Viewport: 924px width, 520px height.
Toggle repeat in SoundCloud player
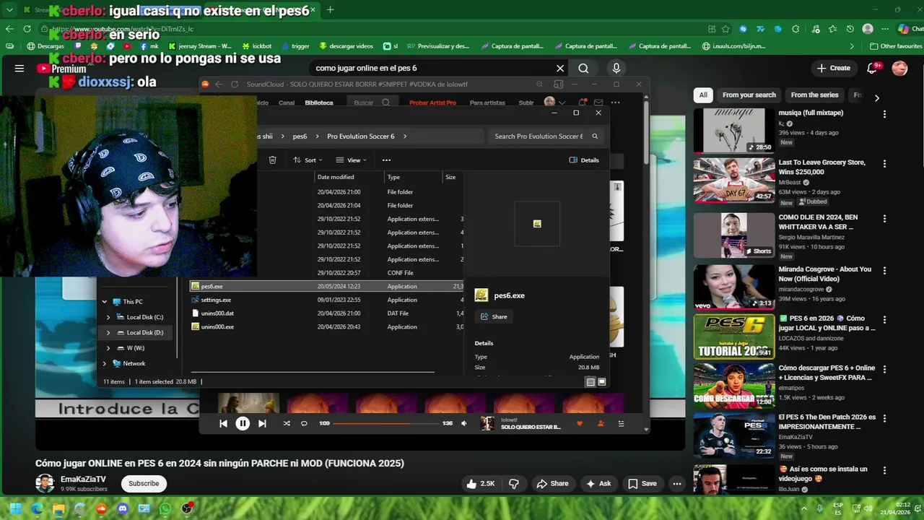(304, 424)
